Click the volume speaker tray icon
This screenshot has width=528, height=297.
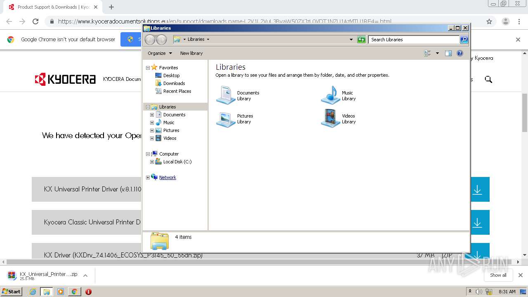point(478,292)
